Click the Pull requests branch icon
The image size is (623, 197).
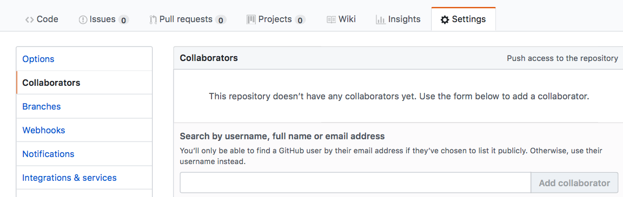153,19
